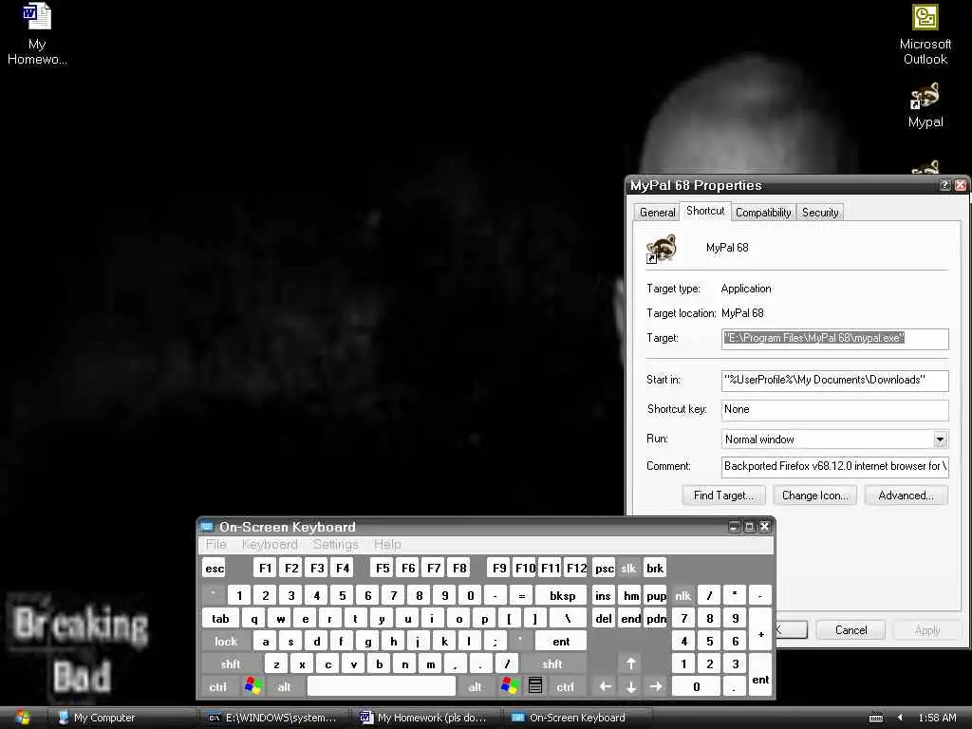Click the main ent key next to apostrophe
Viewport: 972px width, 729px height.
(x=561, y=641)
